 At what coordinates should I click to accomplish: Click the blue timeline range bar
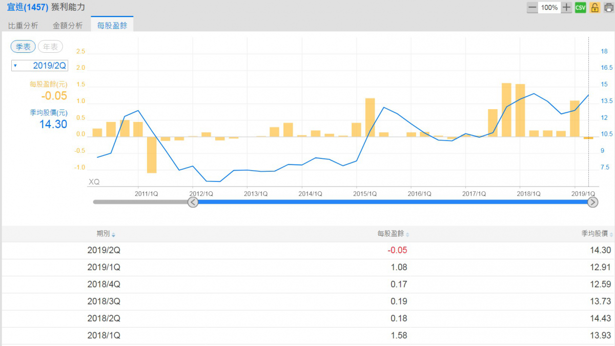(x=393, y=202)
